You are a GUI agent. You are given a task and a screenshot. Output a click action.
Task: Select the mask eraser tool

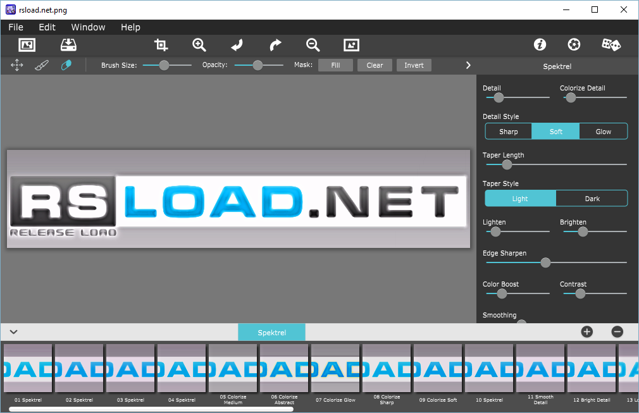click(x=66, y=65)
